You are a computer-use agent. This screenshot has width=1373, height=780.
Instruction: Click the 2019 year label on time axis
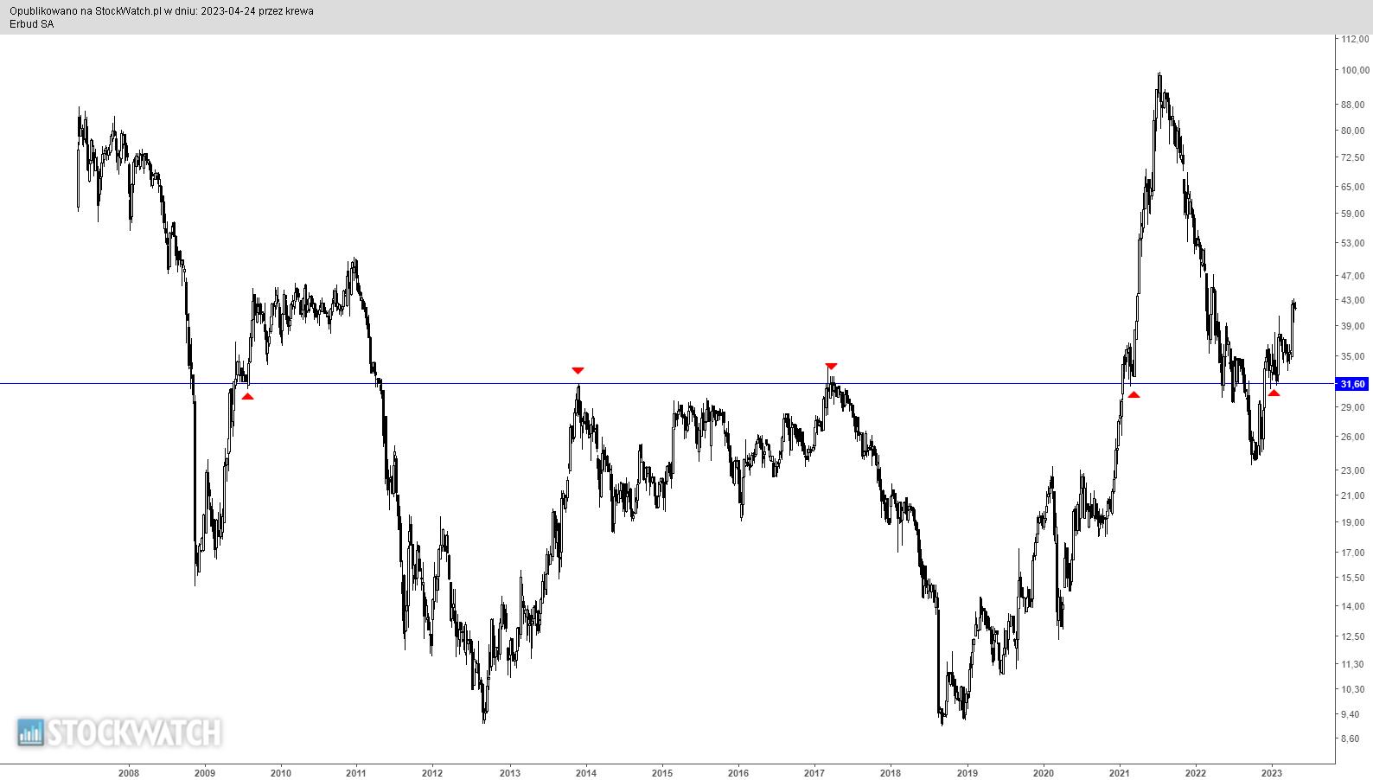coord(967,773)
